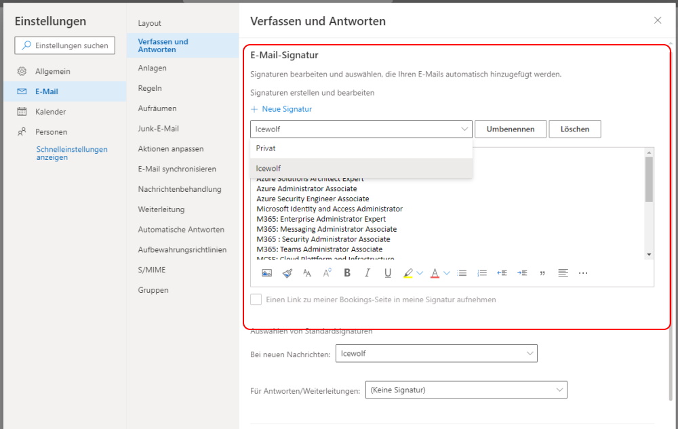Click the signature editor scroll up arrow
This screenshot has width=678, height=429.
649,152
